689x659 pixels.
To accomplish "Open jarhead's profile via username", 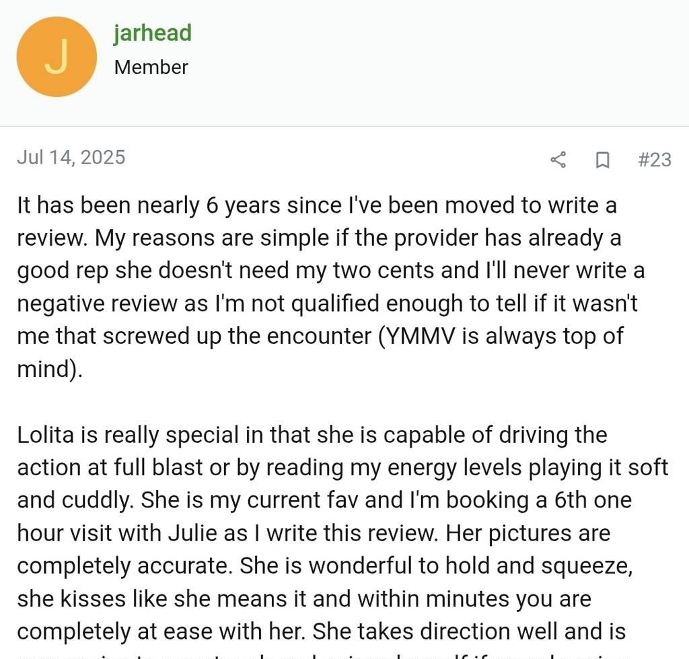I will pos(153,32).
